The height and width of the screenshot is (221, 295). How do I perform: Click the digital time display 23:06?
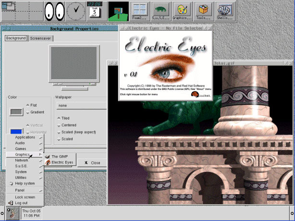95,4
